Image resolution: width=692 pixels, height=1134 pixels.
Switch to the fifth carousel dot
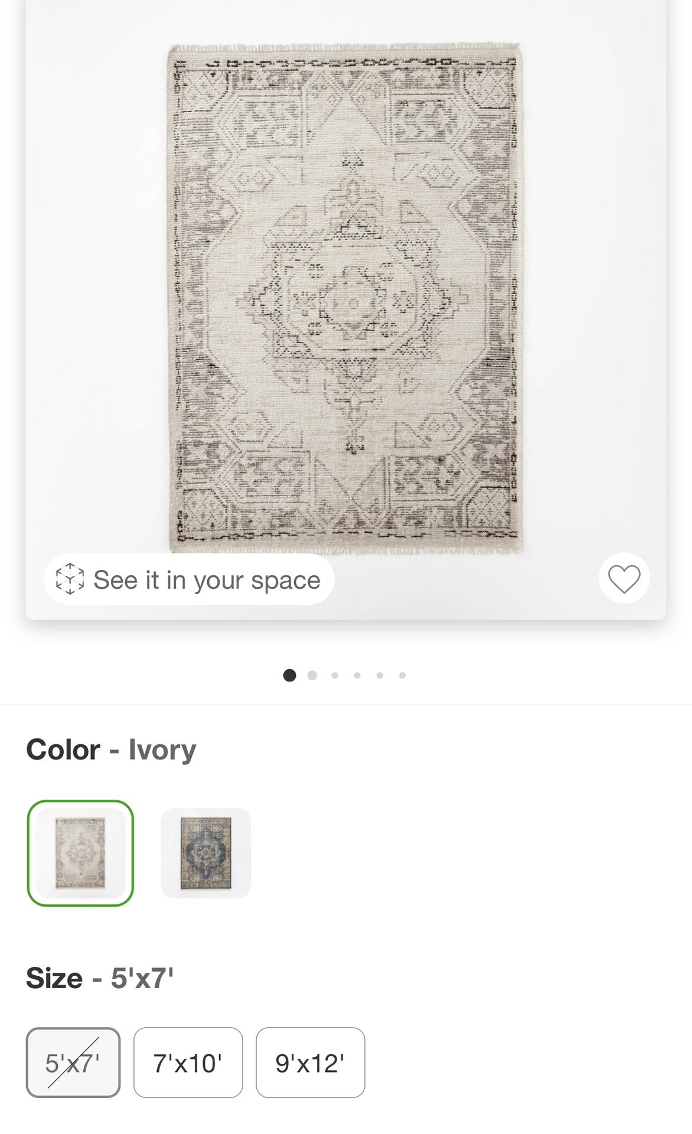point(380,675)
